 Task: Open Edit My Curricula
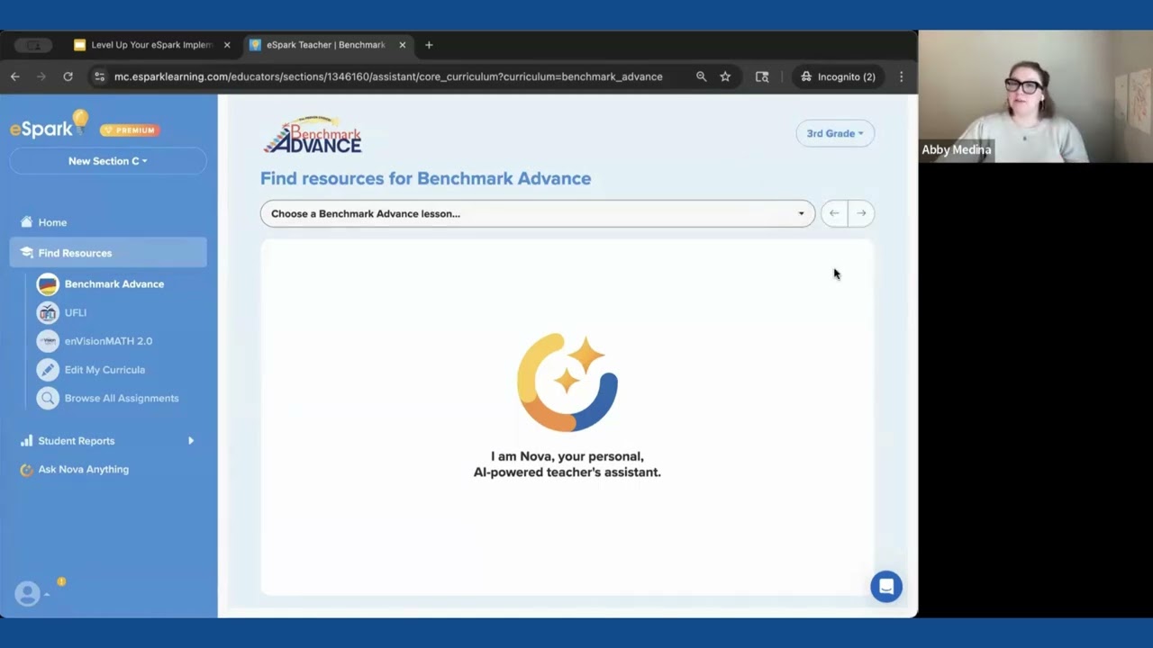coord(104,370)
